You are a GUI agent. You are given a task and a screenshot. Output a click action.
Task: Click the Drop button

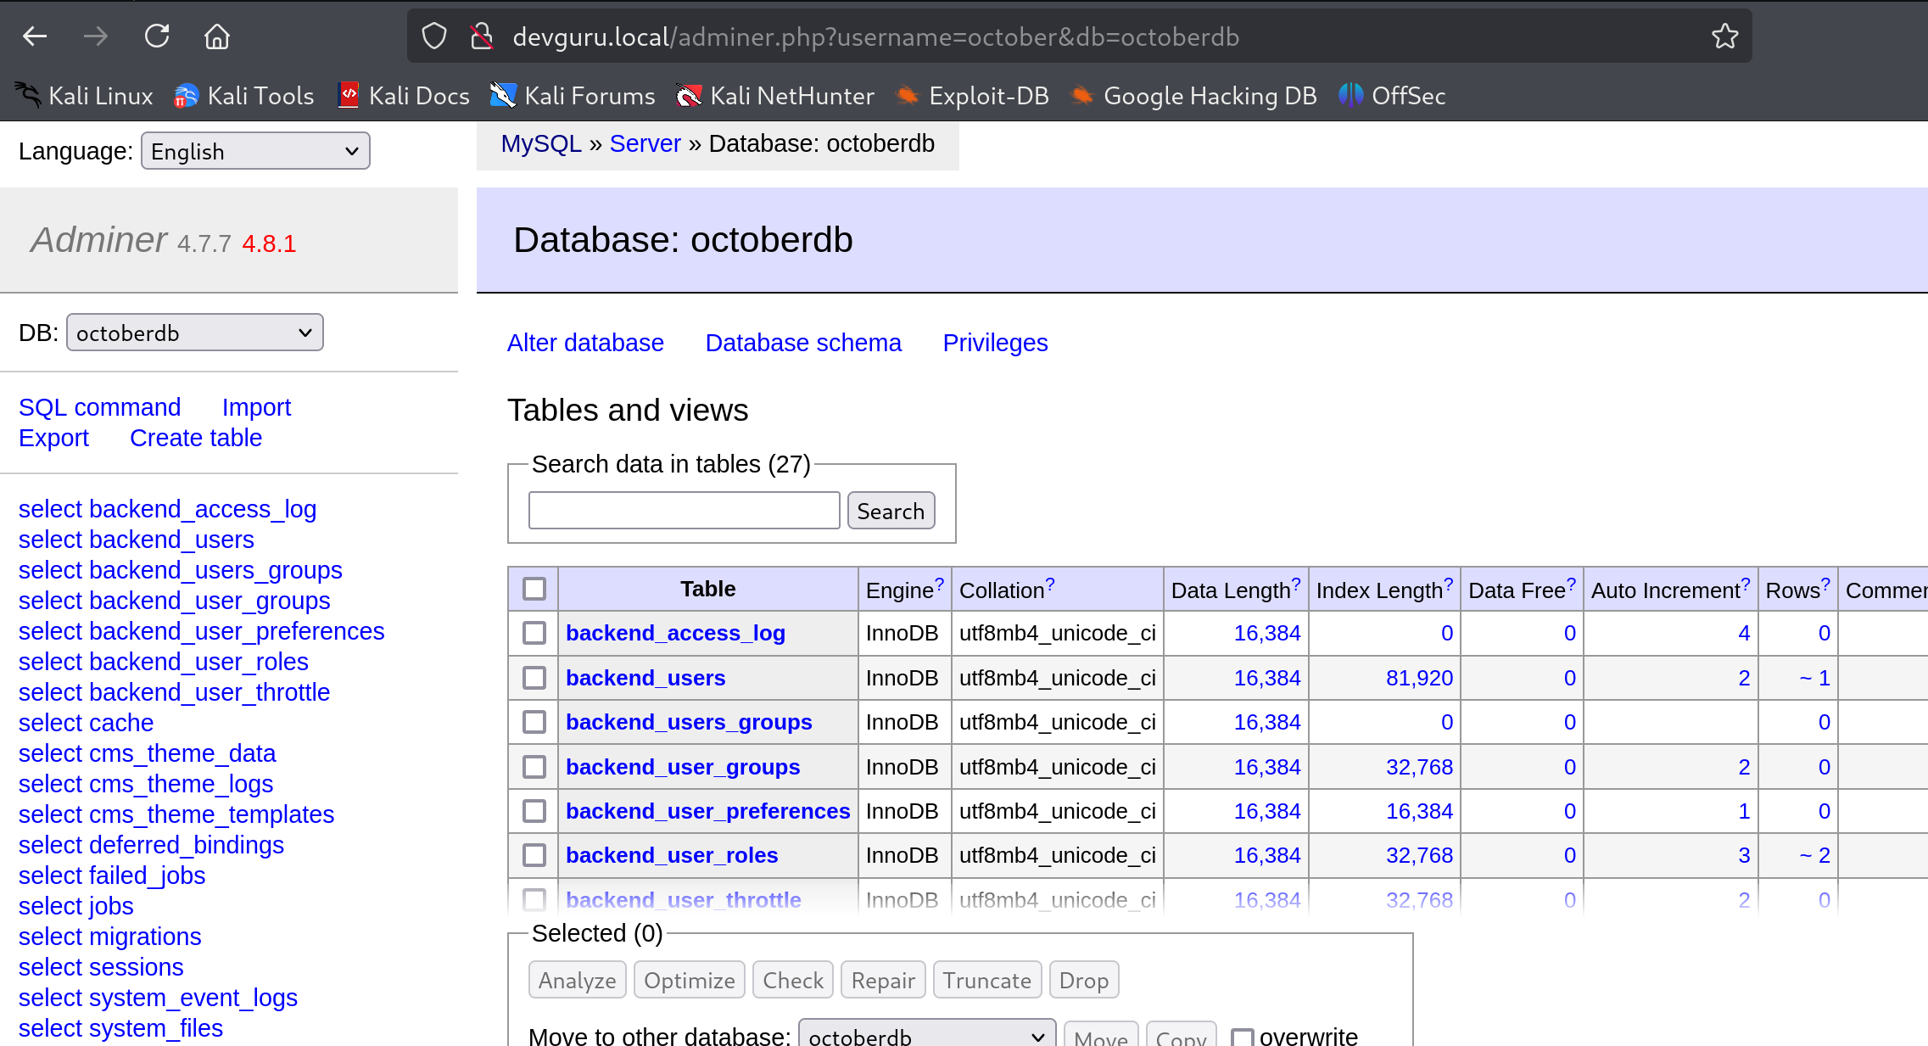click(1083, 980)
